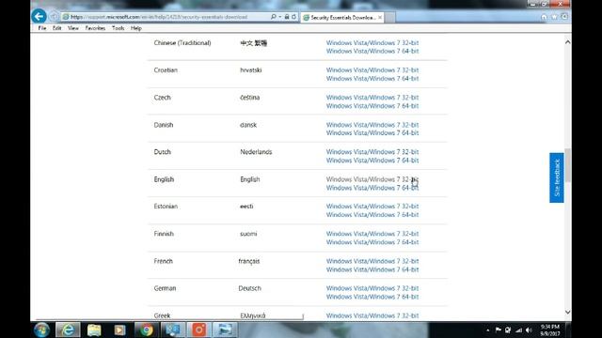
Task: Click Croatian Windows 7 64-bit link
Action: click(372, 79)
